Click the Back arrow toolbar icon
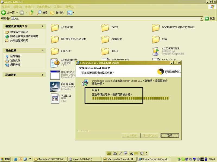Image resolution: width=217 pixels, height=162 pixels. tap(4, 13)
